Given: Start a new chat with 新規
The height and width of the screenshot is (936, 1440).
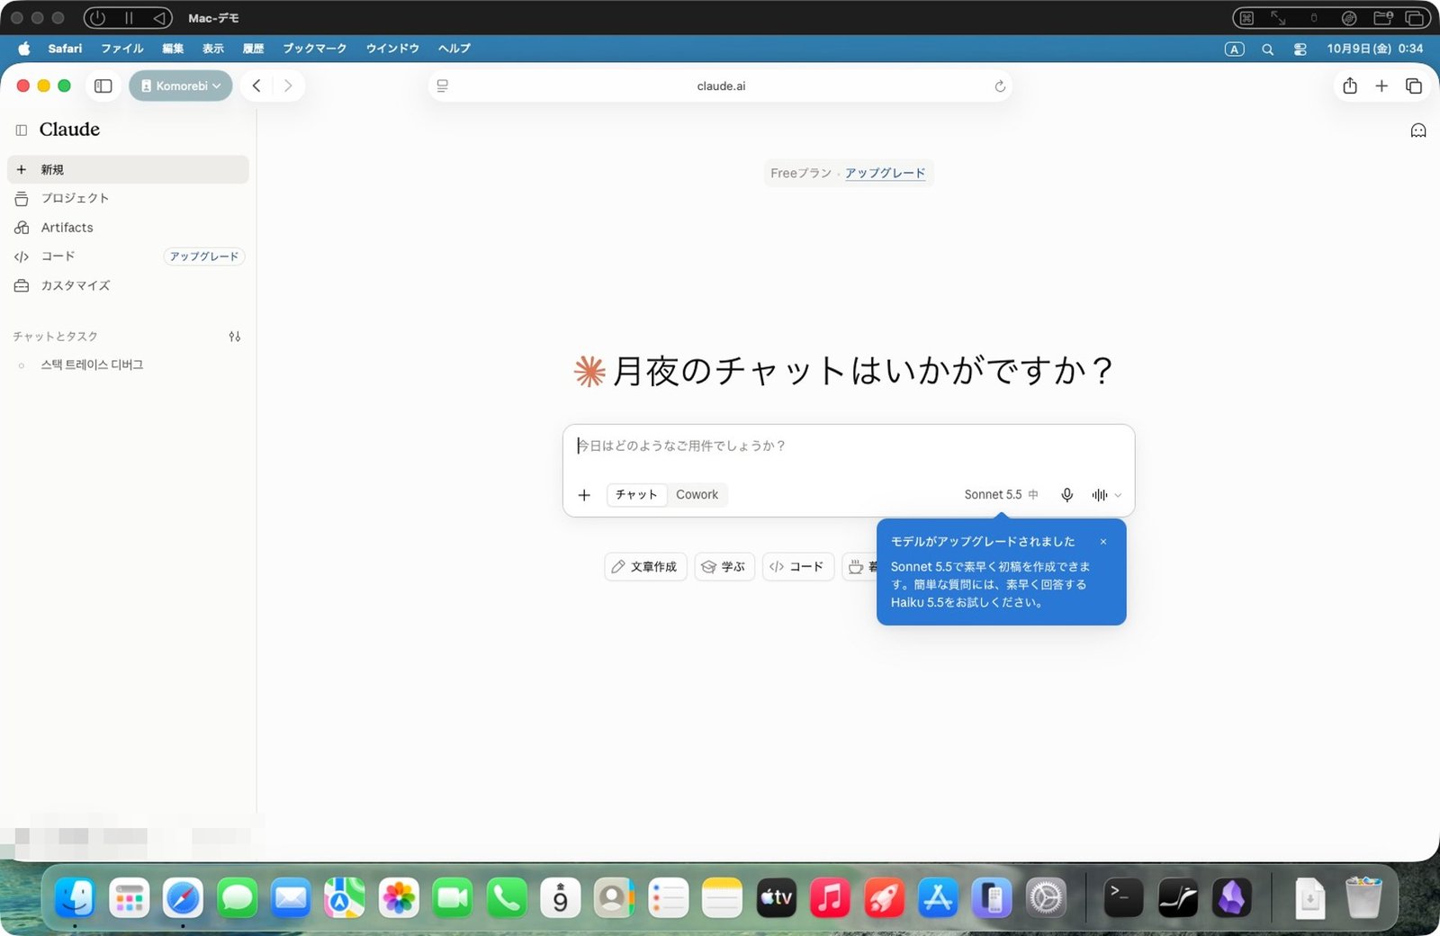Looking at the screenshot, I should tap(128, 169).
